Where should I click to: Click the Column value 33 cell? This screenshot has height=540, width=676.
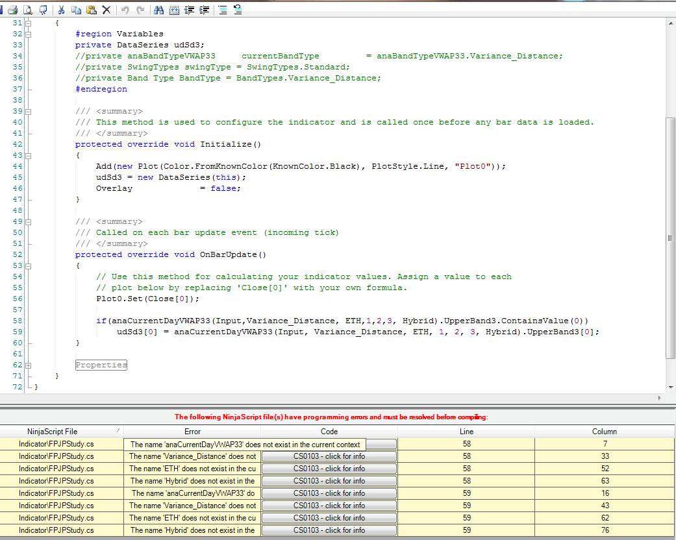pos(605,456)
